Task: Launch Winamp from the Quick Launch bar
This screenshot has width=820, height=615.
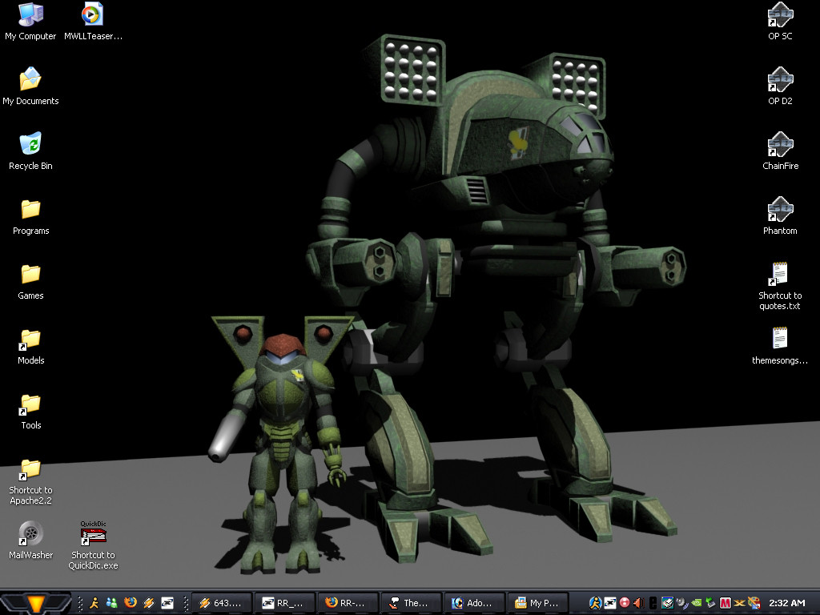Action: [148, 603]
